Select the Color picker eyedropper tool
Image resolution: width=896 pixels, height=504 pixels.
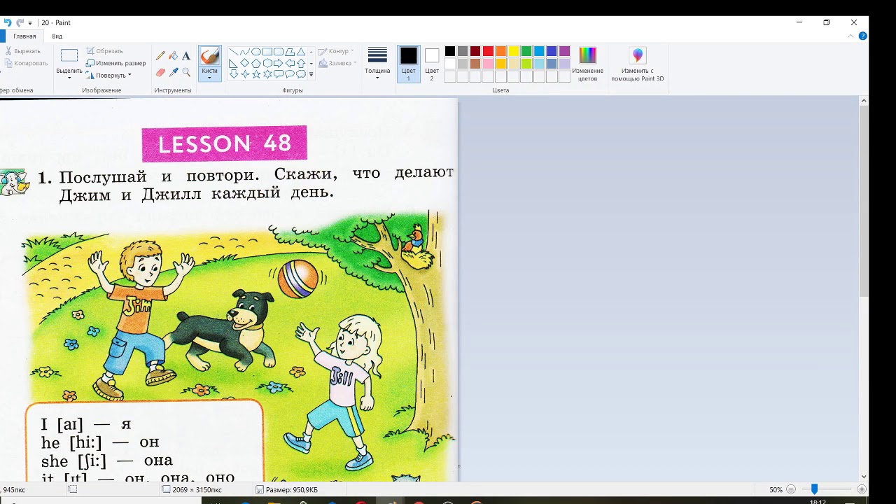click(x=173, y=72)
